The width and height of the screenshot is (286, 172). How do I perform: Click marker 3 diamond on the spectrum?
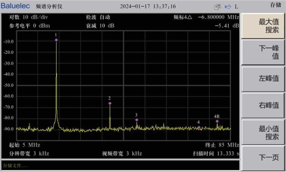[x=137, y=120]
